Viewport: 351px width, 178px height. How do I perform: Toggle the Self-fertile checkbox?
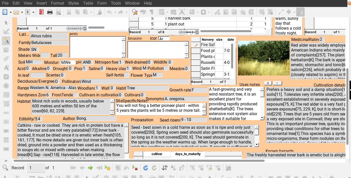(126, 75)
